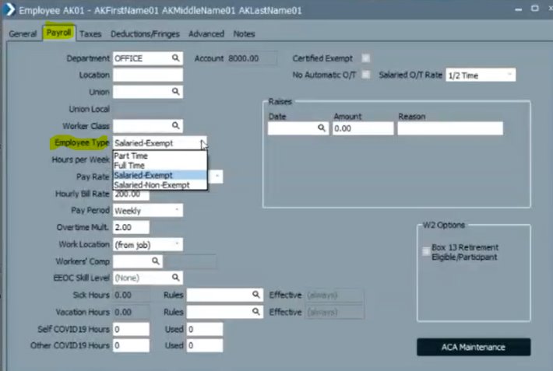Check Box 13 Retirement Eligible/Participant
This screenshot has width=553, height=371.
(424, 247)
